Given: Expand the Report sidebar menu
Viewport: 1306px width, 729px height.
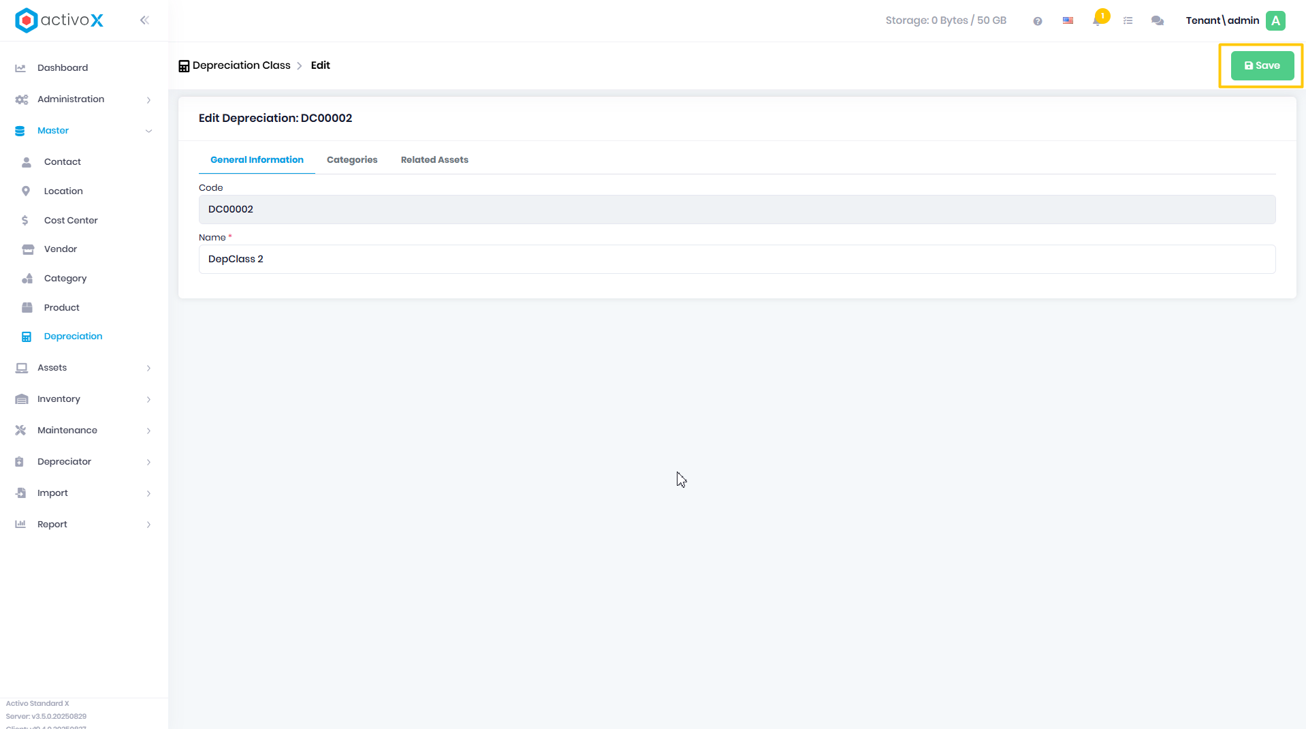Looking at the screenshot, I should coord(83,525).
